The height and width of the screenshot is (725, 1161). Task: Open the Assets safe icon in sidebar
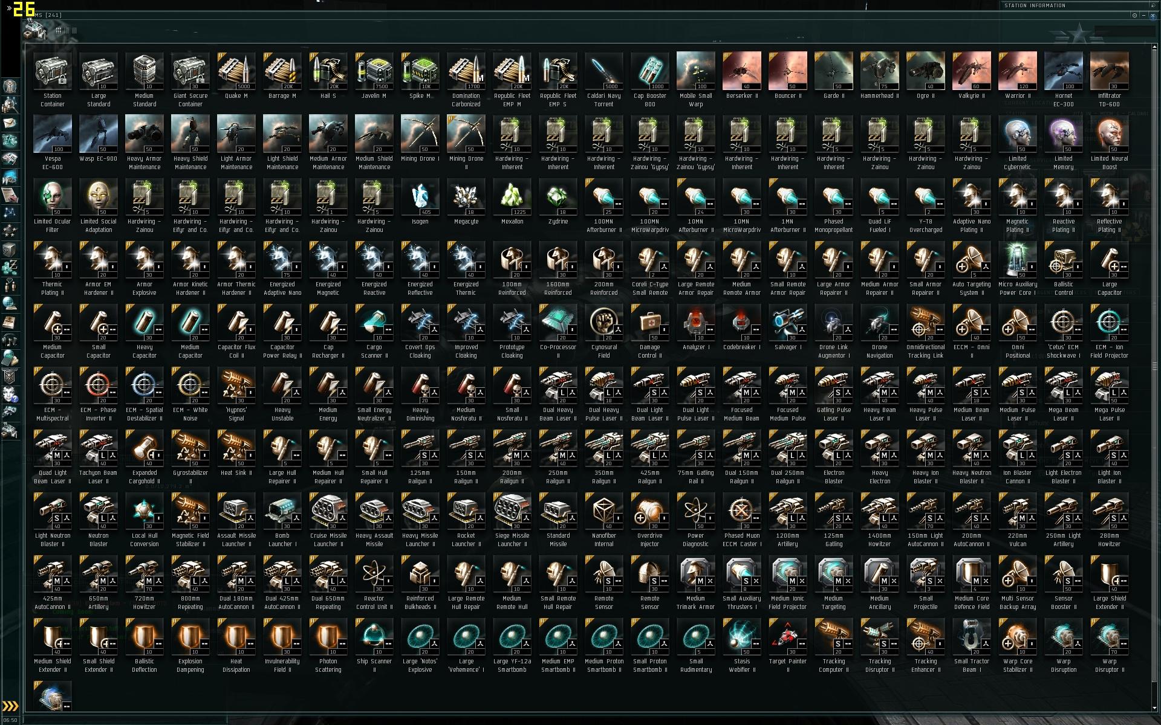(10, 249)
